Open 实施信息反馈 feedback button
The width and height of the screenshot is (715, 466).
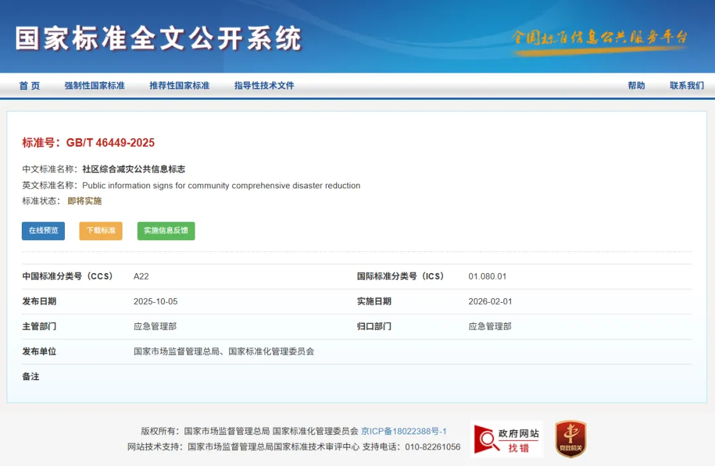pos(166,231)
